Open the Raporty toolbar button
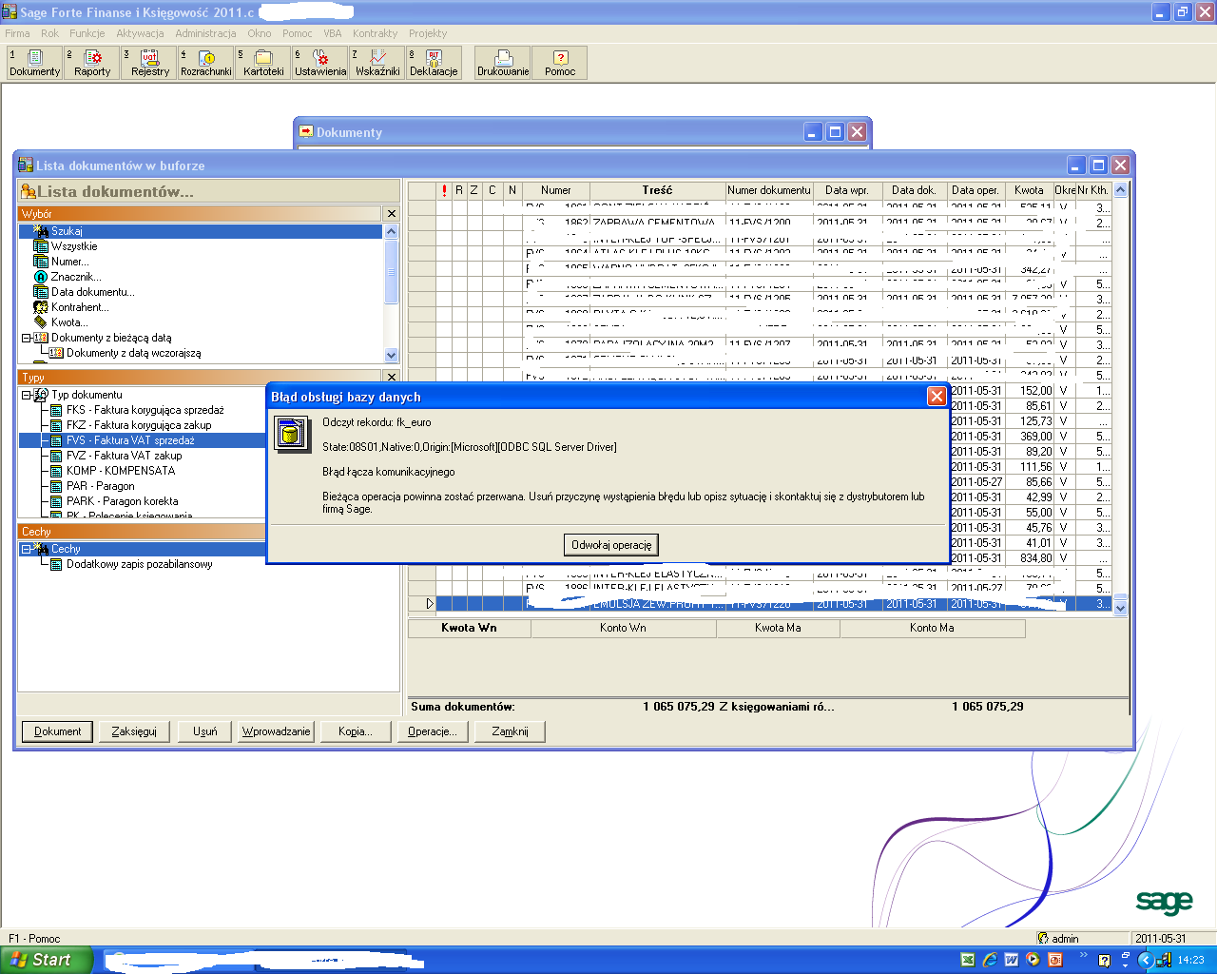1217x974 pixels. click(x=92, y=63)
